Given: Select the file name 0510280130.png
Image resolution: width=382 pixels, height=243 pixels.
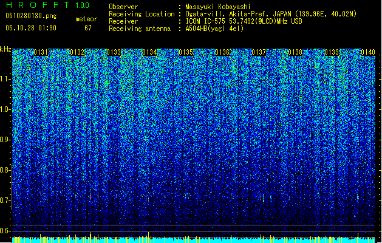Looking at the screenshot, I should (31, 16).
